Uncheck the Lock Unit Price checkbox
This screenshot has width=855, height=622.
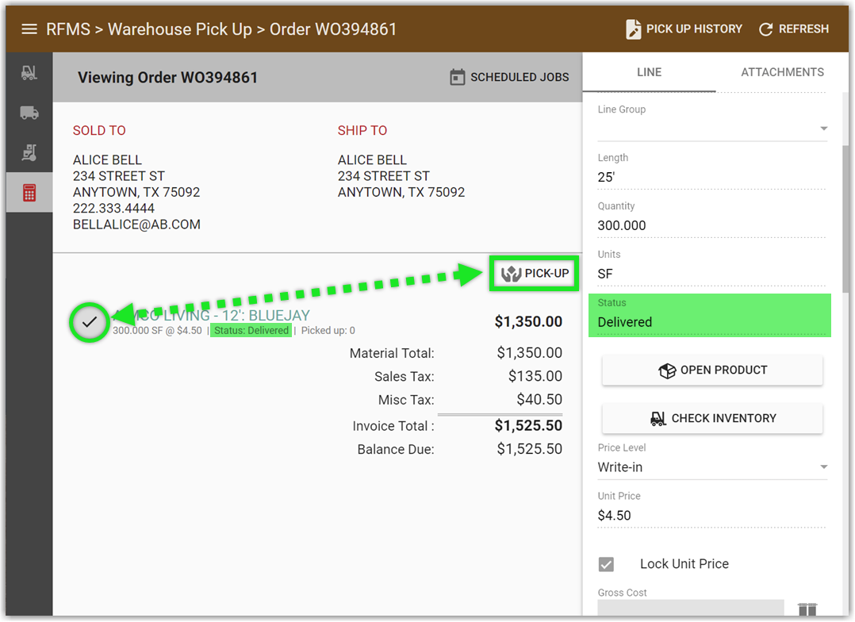point(607,564)
